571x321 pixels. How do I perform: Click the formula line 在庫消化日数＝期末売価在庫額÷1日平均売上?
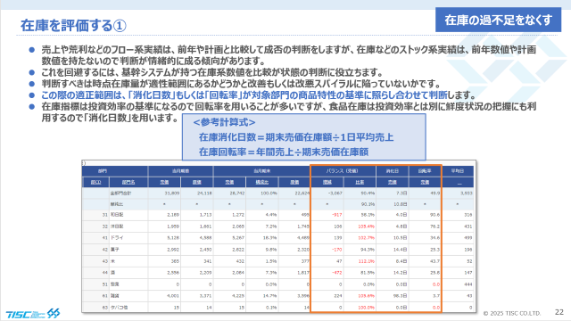pyautogui.click(x=296, y=137)
